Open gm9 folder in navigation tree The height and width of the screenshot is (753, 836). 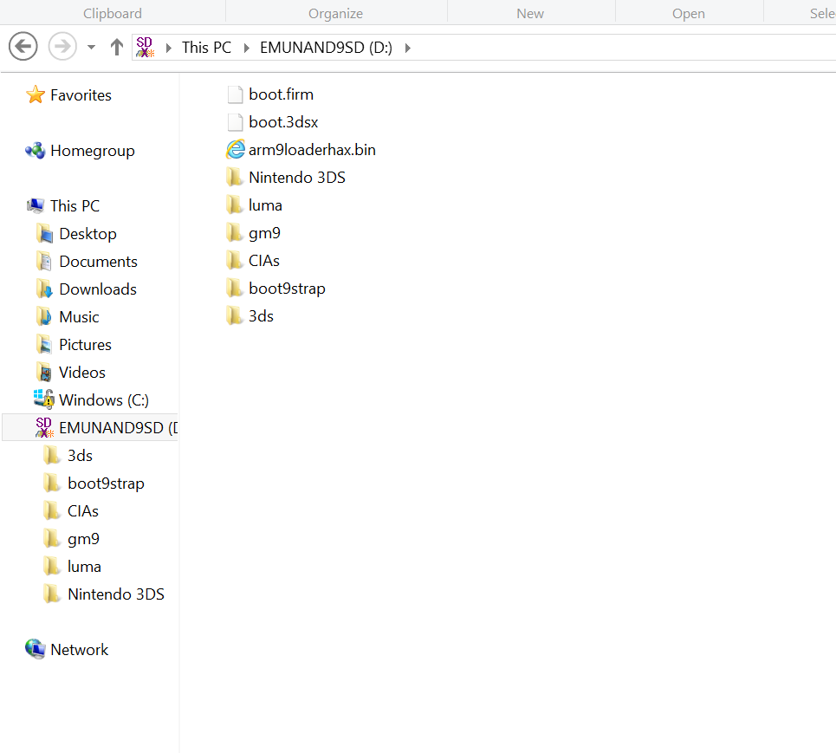coord(84,539)
